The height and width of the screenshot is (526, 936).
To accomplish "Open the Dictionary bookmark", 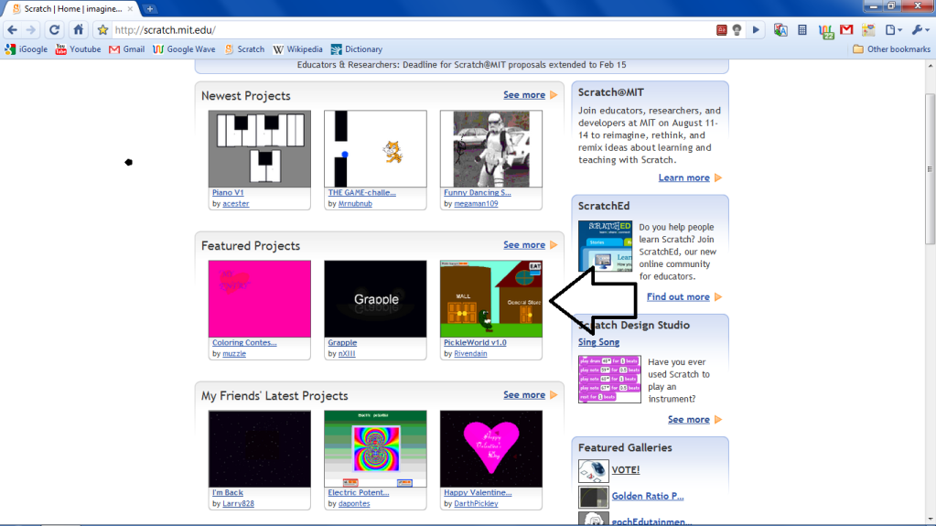I will click(356, 49).
